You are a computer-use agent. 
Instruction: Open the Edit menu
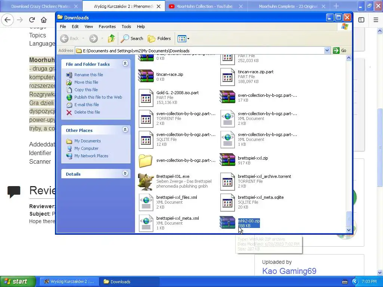point(75,27)
